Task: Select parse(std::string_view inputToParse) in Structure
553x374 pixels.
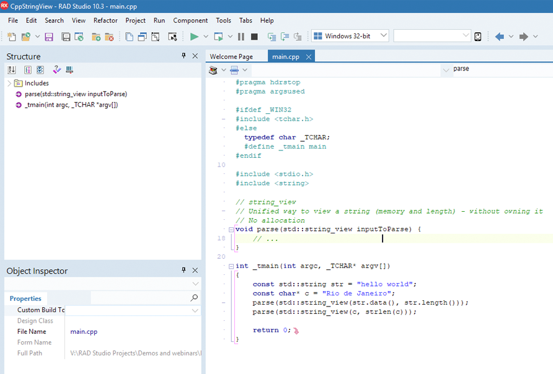Action: (76, 94)
